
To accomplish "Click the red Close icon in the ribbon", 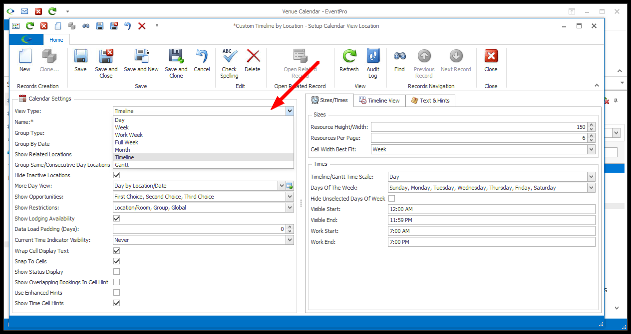I will 491,56.
